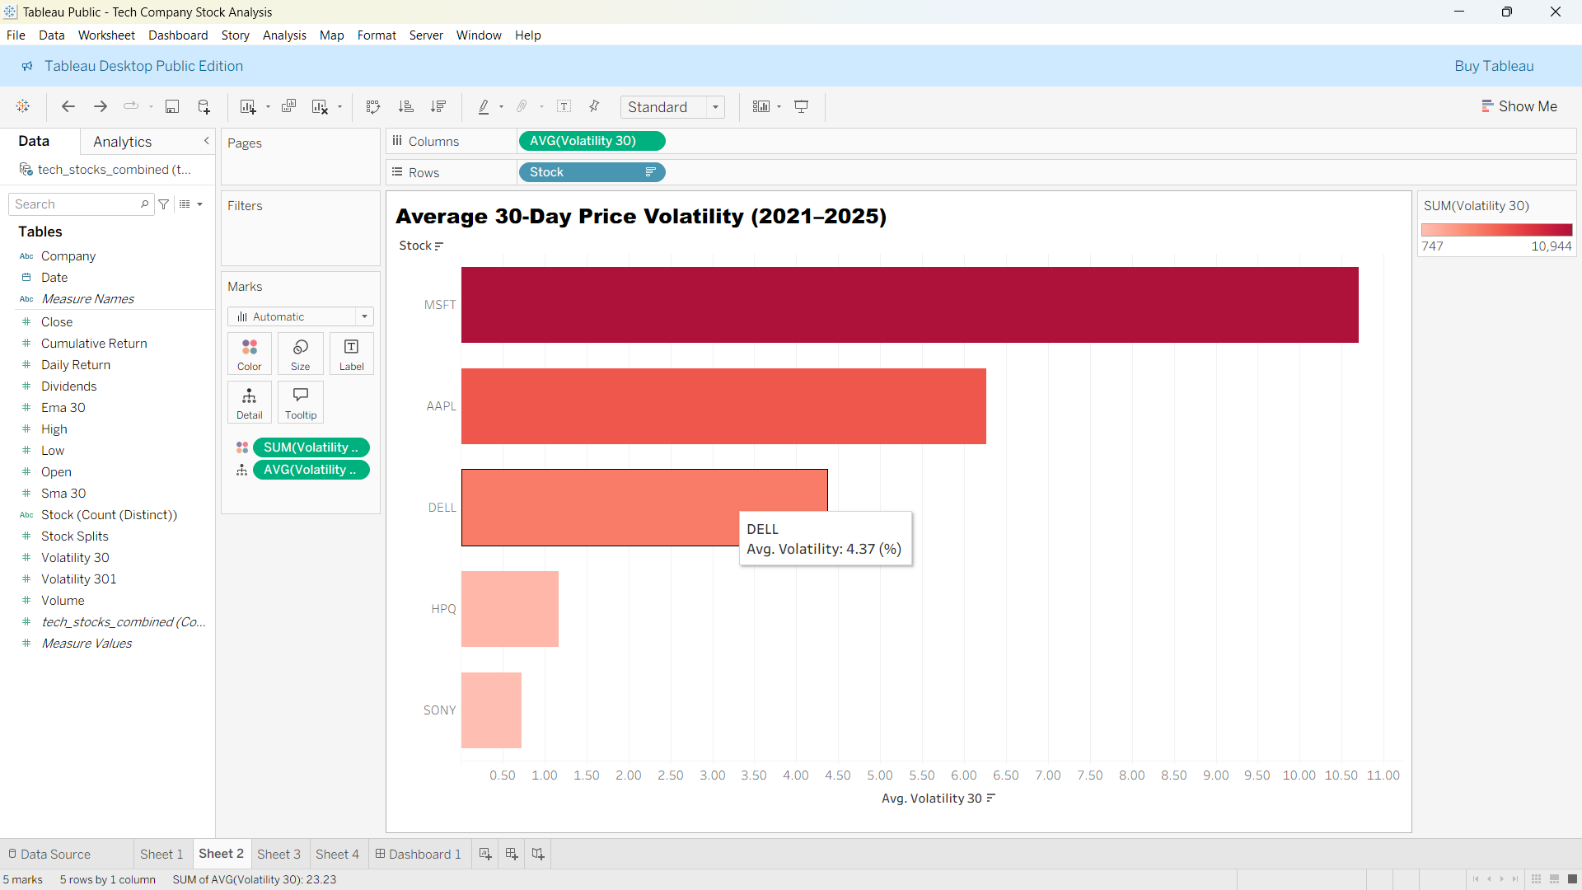Create a new worksheet from the toolbar
This screenshot has width=1582, height=890.
tap(247, 106)
